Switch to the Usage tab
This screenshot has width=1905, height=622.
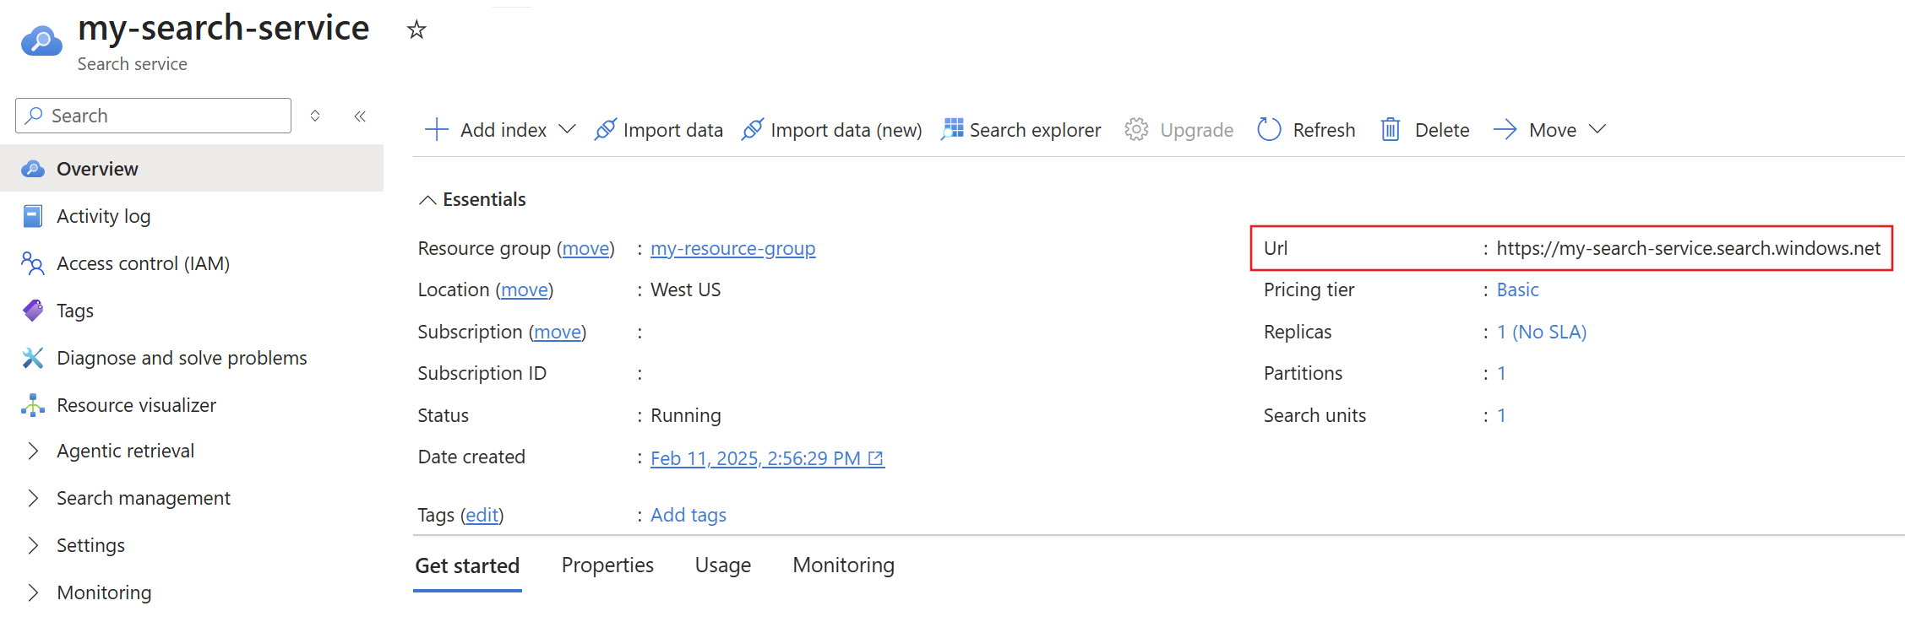coord(723,565)
